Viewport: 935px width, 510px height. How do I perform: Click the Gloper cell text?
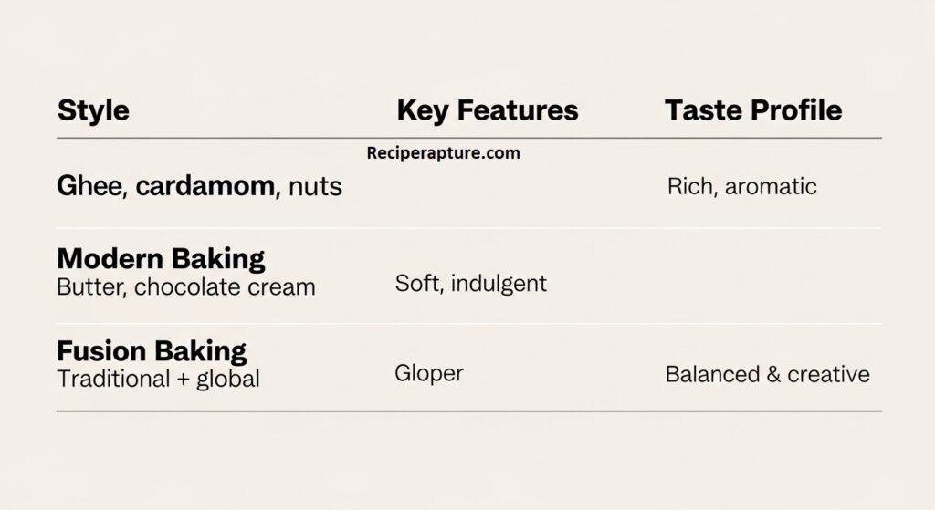tap(429, 373)
